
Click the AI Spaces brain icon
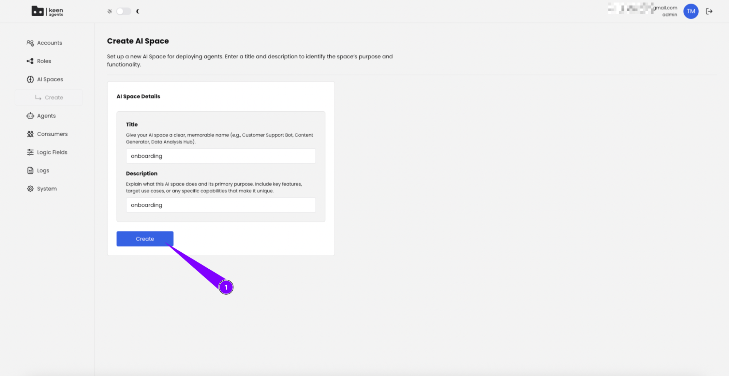[30, 79]
